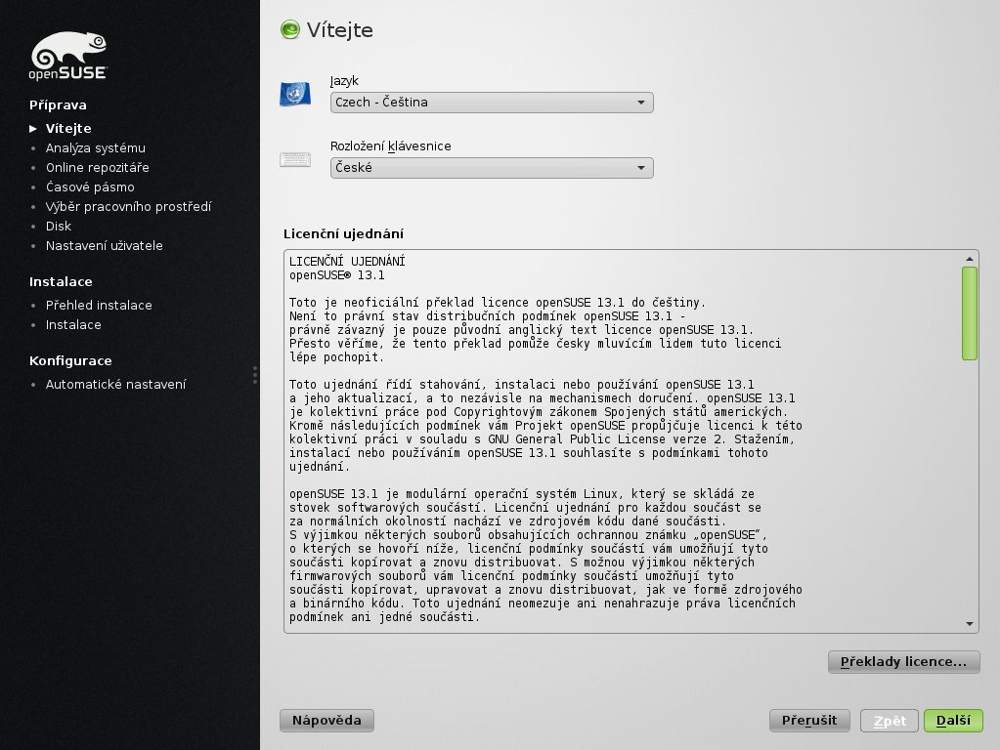Select Analýza systému step
Screen dimensions: 1000x750
[96, 148]
